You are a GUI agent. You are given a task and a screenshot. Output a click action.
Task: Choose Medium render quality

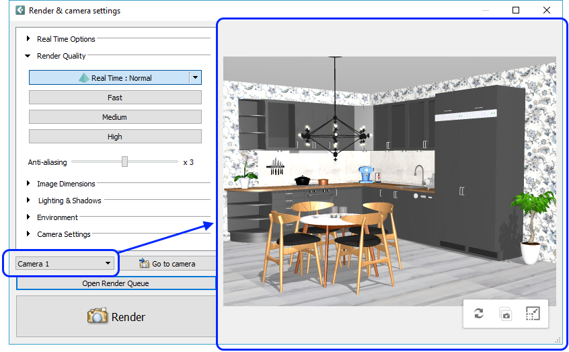[115, 117]
